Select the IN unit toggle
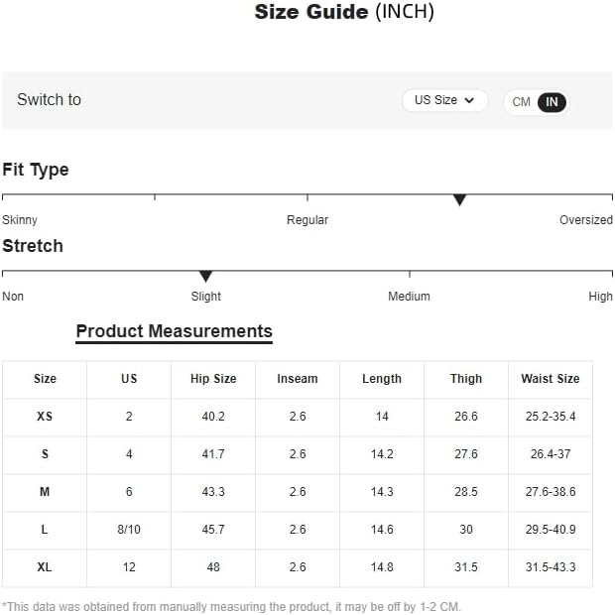Image resolution: width=615 pixels, height=615 pixels. pyautogui.click(x=552, y=102)
